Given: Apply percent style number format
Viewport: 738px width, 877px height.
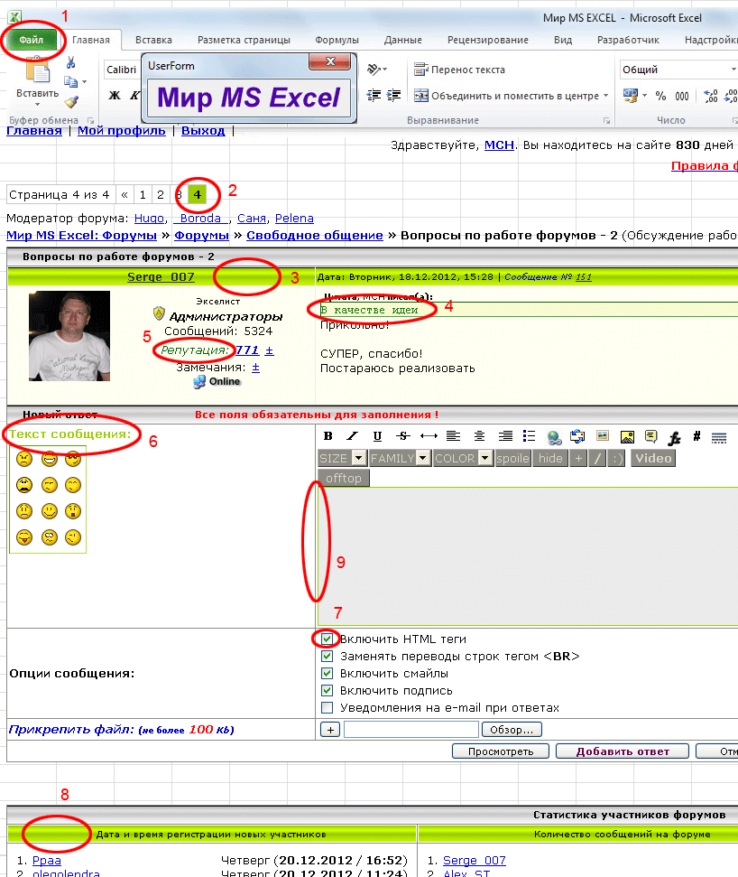Looking at the screenshot, I should tap(661, 96).
